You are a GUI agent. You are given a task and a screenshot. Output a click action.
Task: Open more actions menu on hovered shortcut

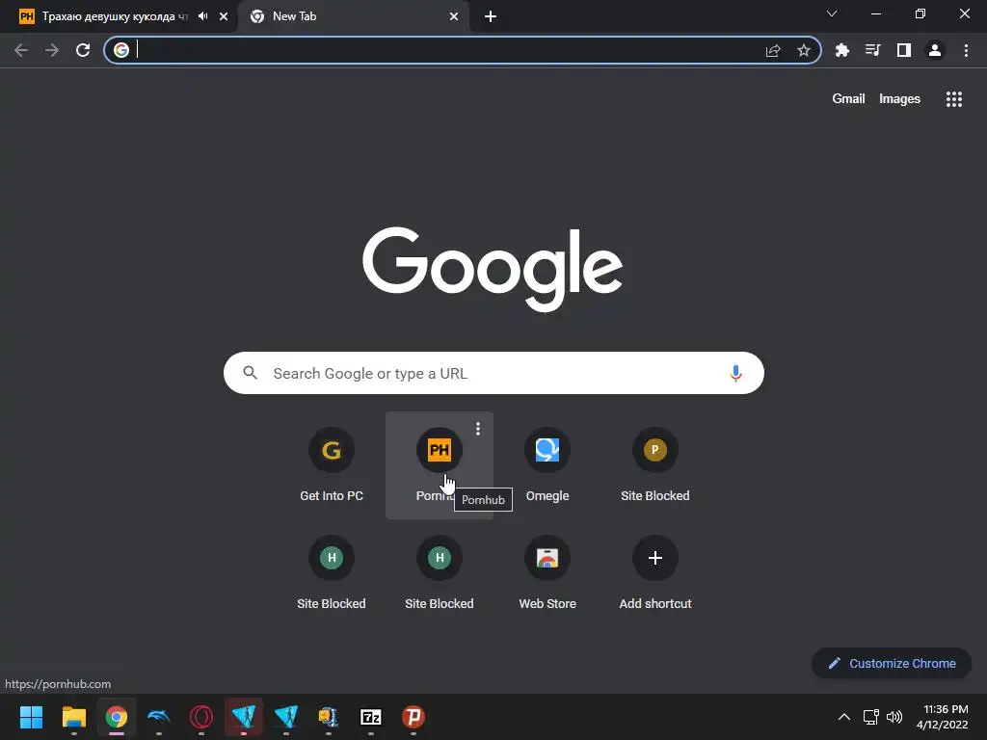pyautogui.click(x=478, y=429)
